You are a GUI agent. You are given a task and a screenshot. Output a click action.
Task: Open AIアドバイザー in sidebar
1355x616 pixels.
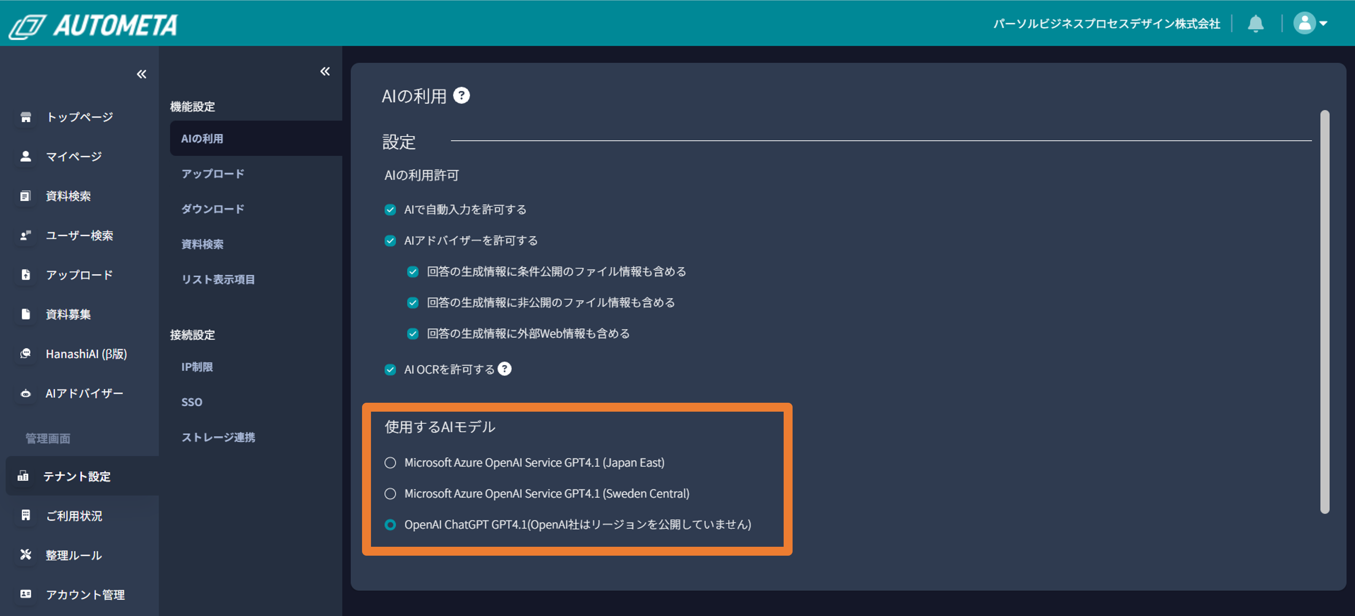click(85, 393)
